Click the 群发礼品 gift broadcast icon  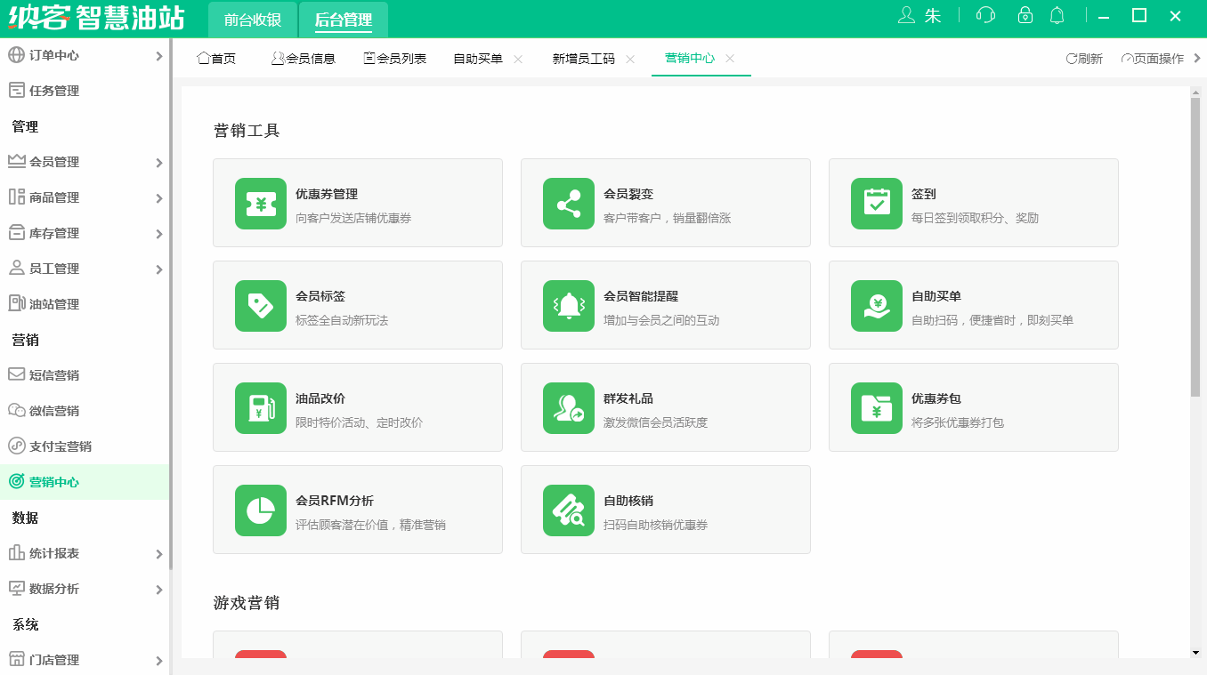coord(568,407)
